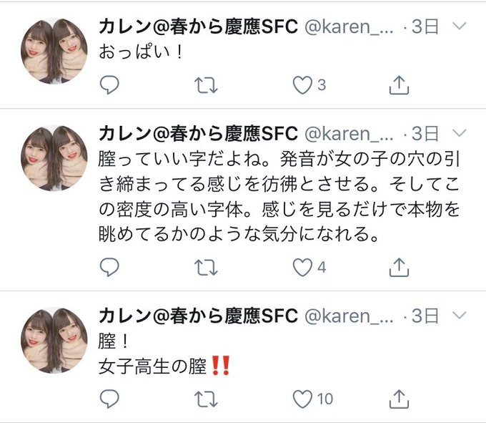
Task: Open the profile picture on the first tweet
Action: pyautogui.click(x=54, y=51)
